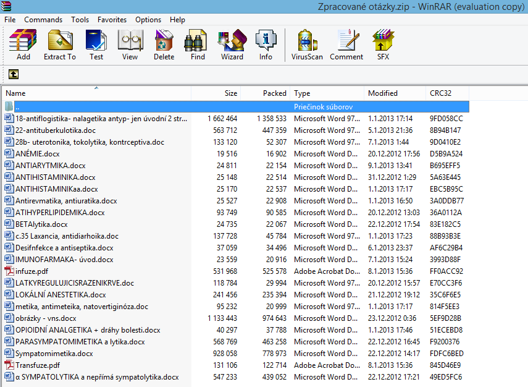Open the Commands menu
Screen dimensions: 528x387
[x=43, y=20]
